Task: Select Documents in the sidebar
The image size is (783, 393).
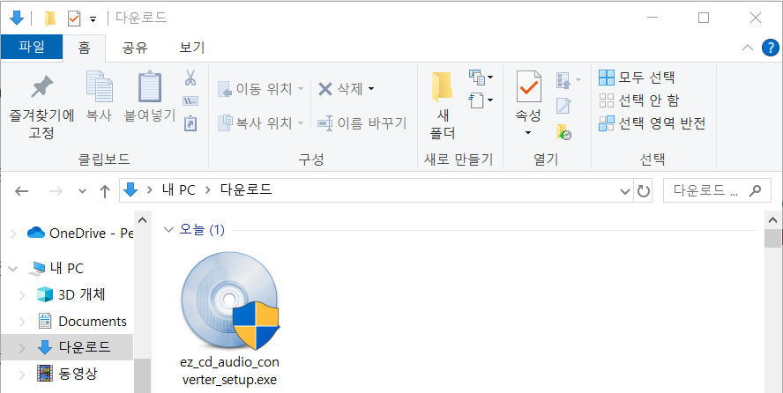Action: click(82, 321)
